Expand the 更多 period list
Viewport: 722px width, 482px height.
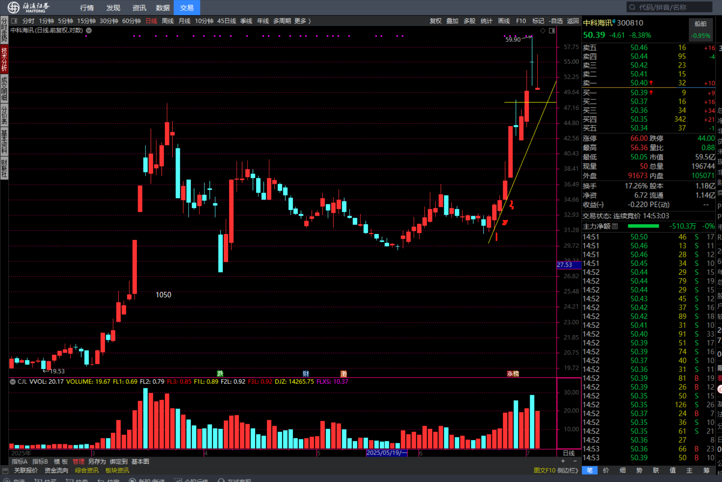tap(303, 21)
